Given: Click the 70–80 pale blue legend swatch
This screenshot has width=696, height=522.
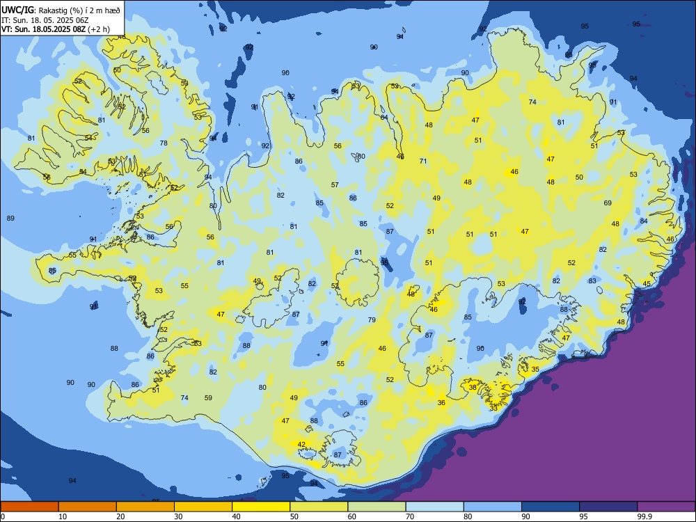Looking at the screenshot, I should click(434, 507).
